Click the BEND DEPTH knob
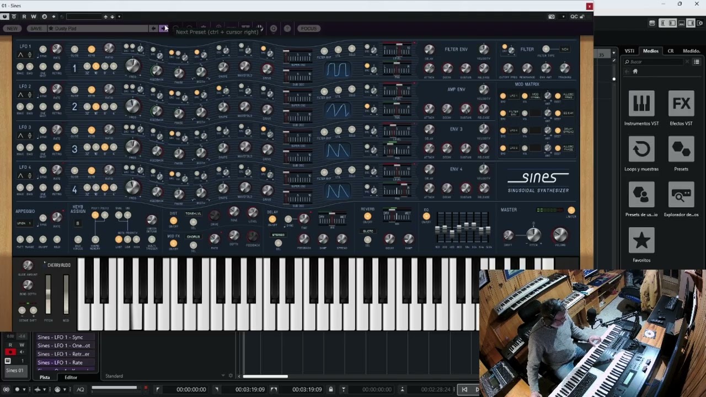The height and width of the screenshot is (397, 706). (x=28, y=285)
